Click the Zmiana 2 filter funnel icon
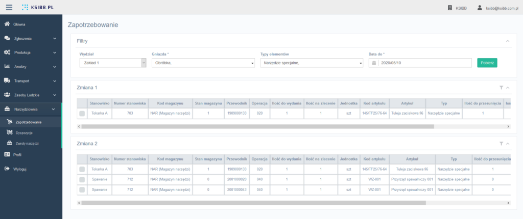 pos(501,144)
